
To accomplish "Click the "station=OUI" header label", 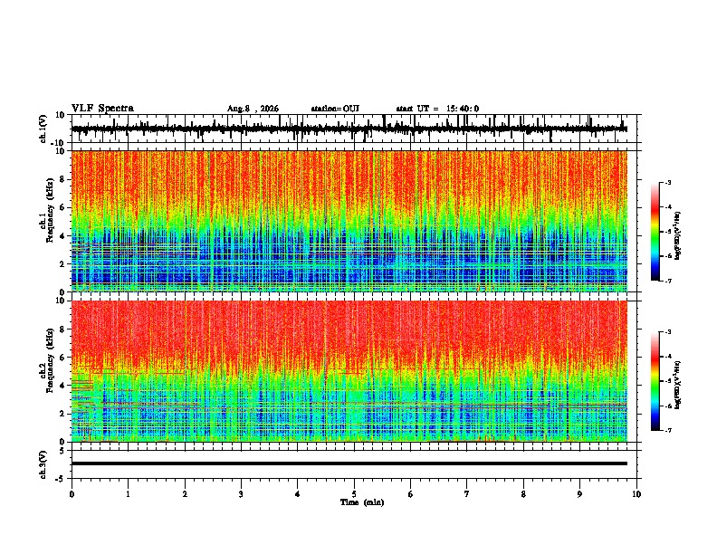I will (335, 109).
